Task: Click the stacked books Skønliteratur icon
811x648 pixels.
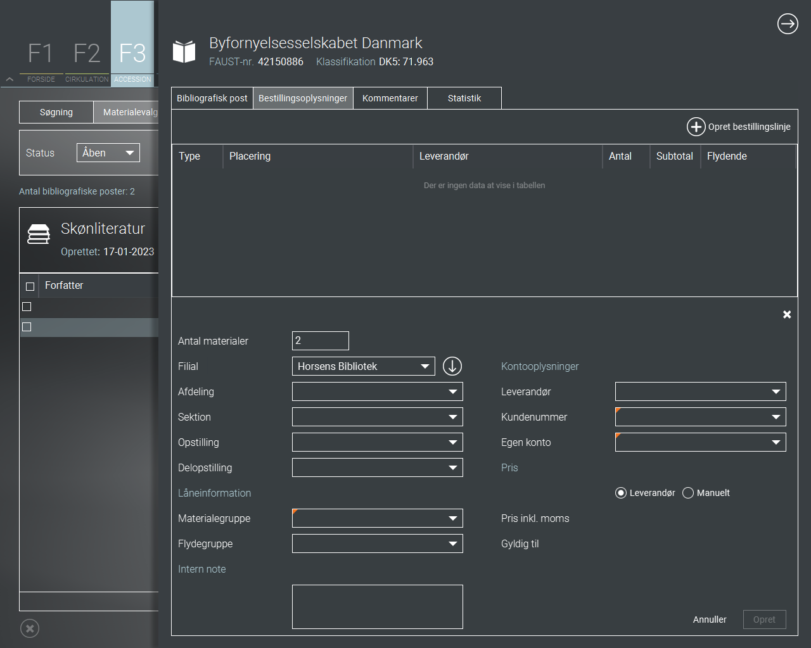Action: pos(39,234)
